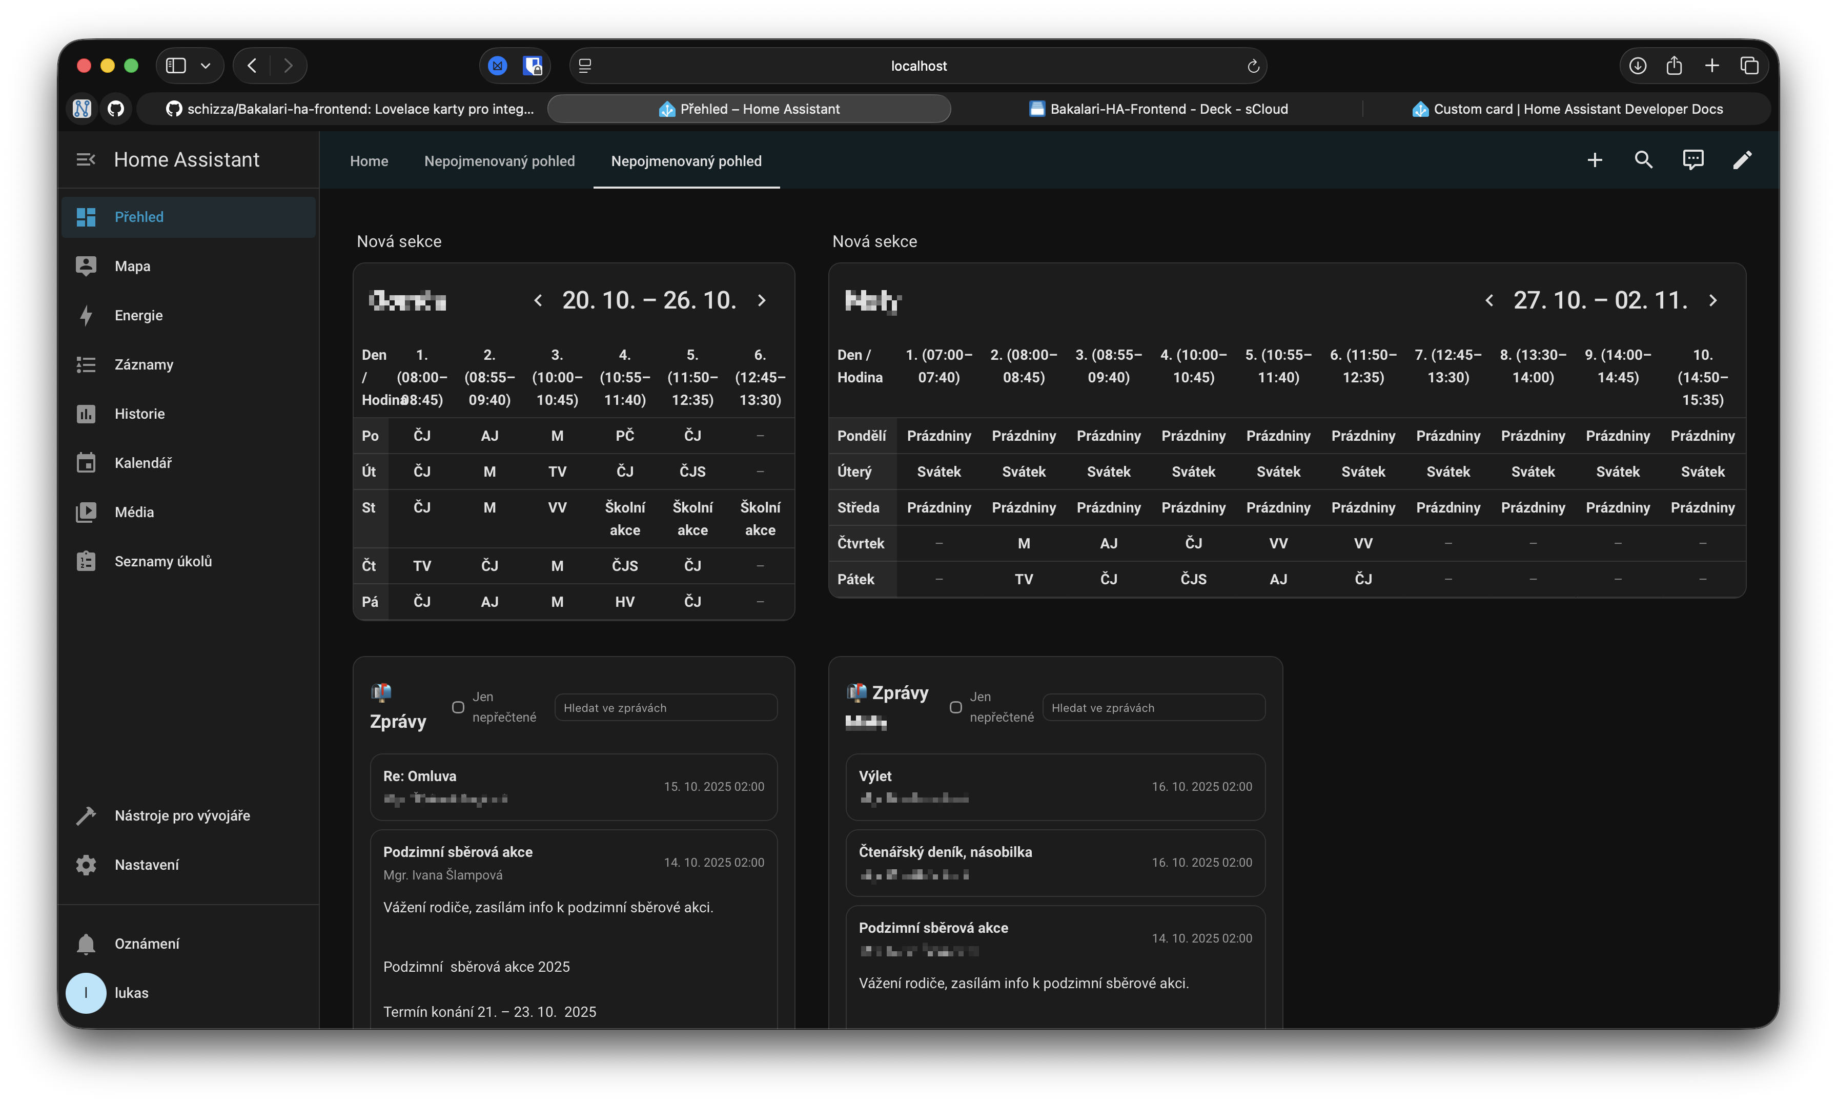Expand the Výlet message
Screen dimensions: 1837x1105
1054,786
